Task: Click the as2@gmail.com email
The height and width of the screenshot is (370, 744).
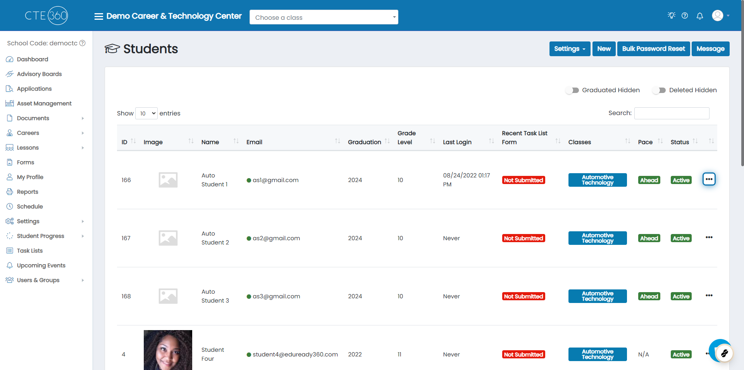Action: click(276, 238)
